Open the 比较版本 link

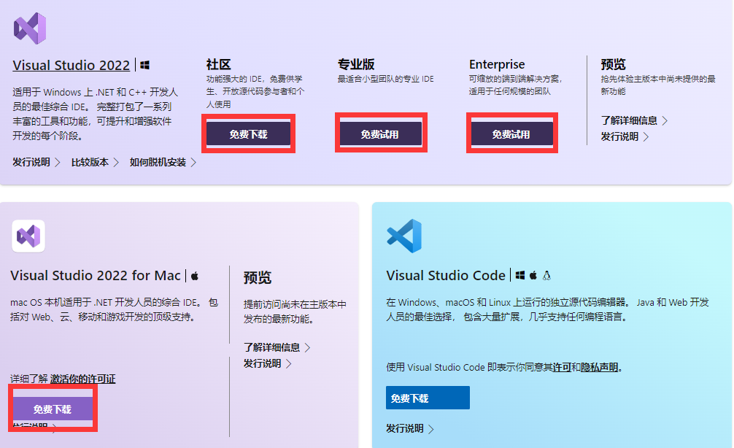95,163
